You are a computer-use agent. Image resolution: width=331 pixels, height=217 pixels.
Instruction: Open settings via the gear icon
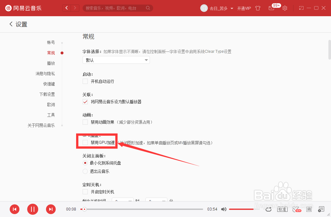pos(285,8)
